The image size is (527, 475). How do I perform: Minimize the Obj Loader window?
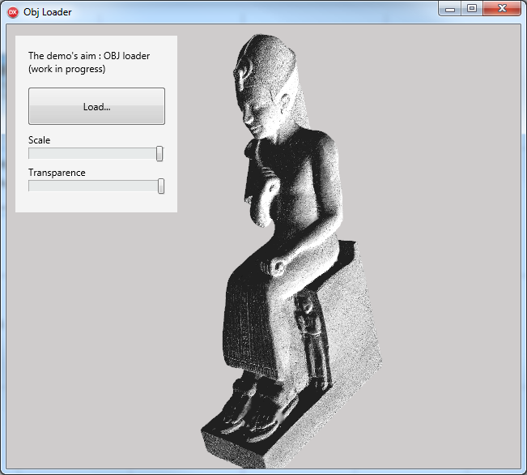pos(450,9)
